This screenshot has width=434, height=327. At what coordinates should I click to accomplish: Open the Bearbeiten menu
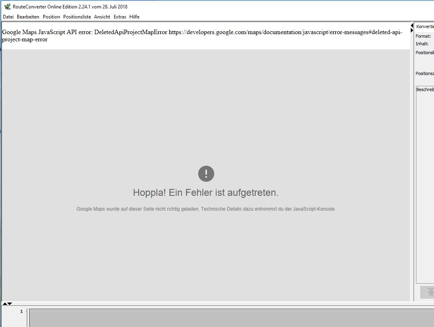[x=28, y=17]
